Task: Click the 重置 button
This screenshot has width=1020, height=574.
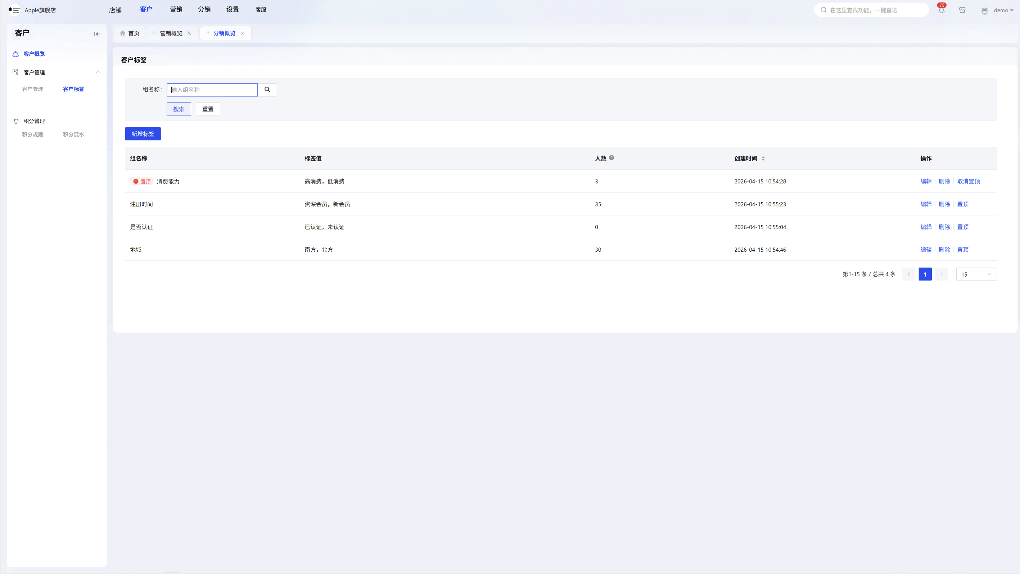Action: click(x=208, y=109)
